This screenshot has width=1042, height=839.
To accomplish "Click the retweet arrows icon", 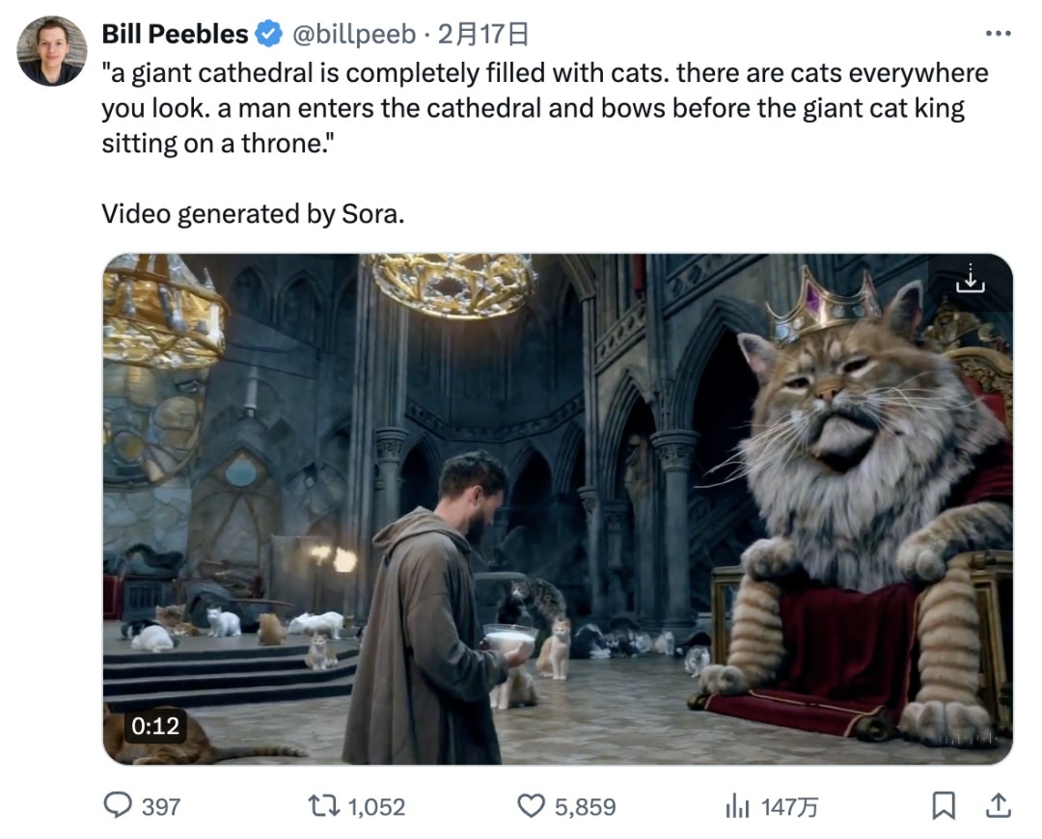I will 320,805.
